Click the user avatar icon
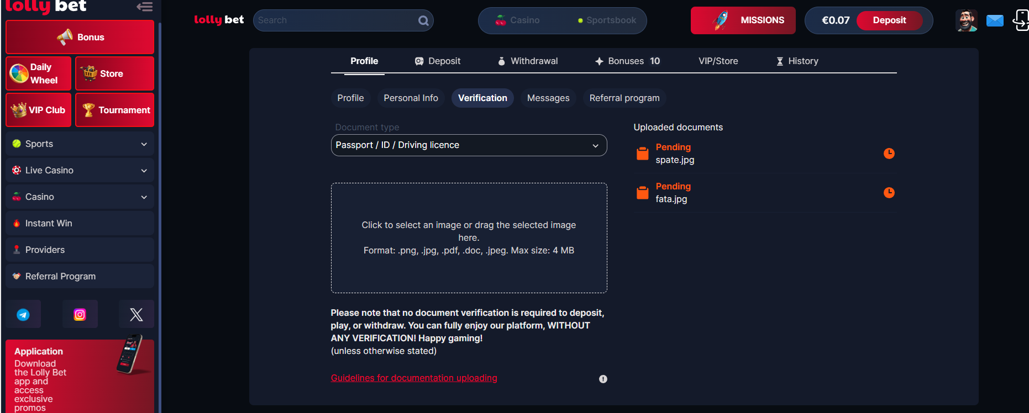1029x413 pixels. tap(966, 20)
